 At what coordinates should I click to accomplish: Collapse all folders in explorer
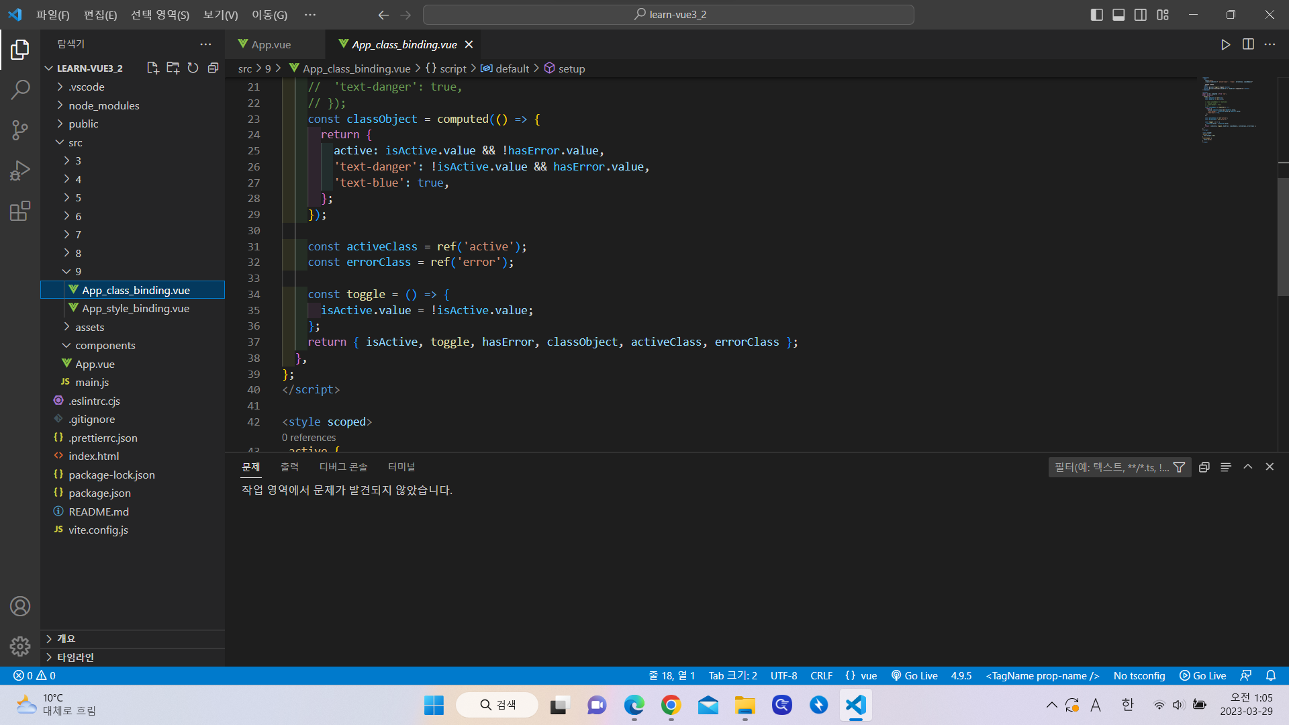[x=213, y=68]
